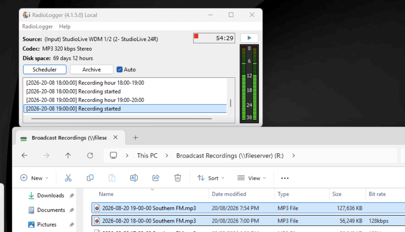Expand the chevron after Broadcast Recordings breadcrumb
405x232 pixels.
pos(294,155)
